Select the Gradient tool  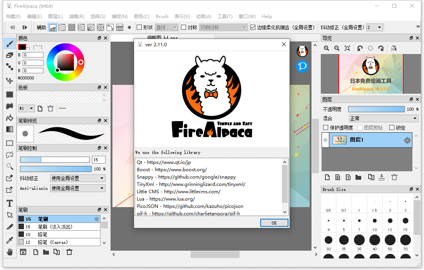point(10,129)
